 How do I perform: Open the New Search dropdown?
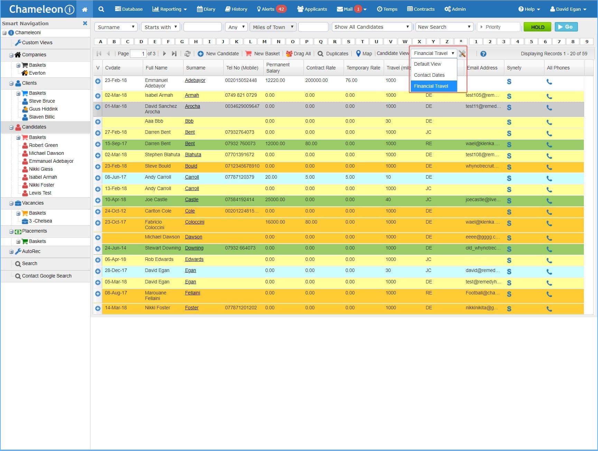coord(444,27)
